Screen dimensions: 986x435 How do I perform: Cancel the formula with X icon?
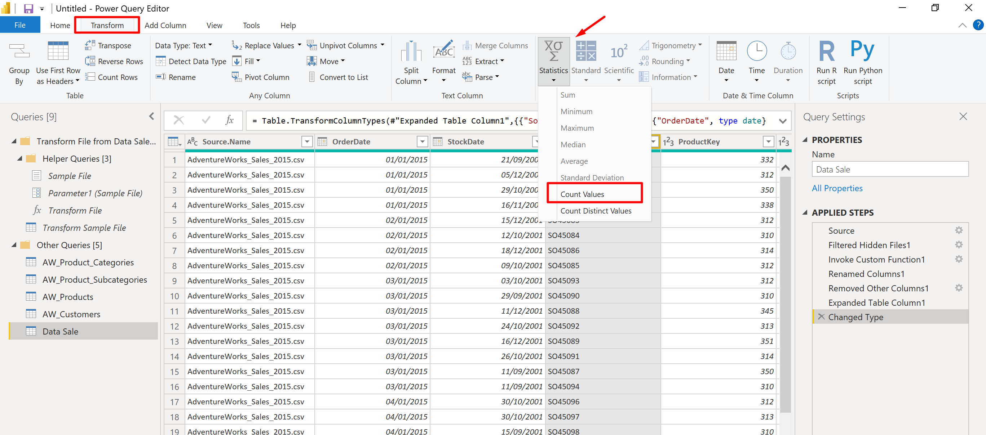(178, 120)
